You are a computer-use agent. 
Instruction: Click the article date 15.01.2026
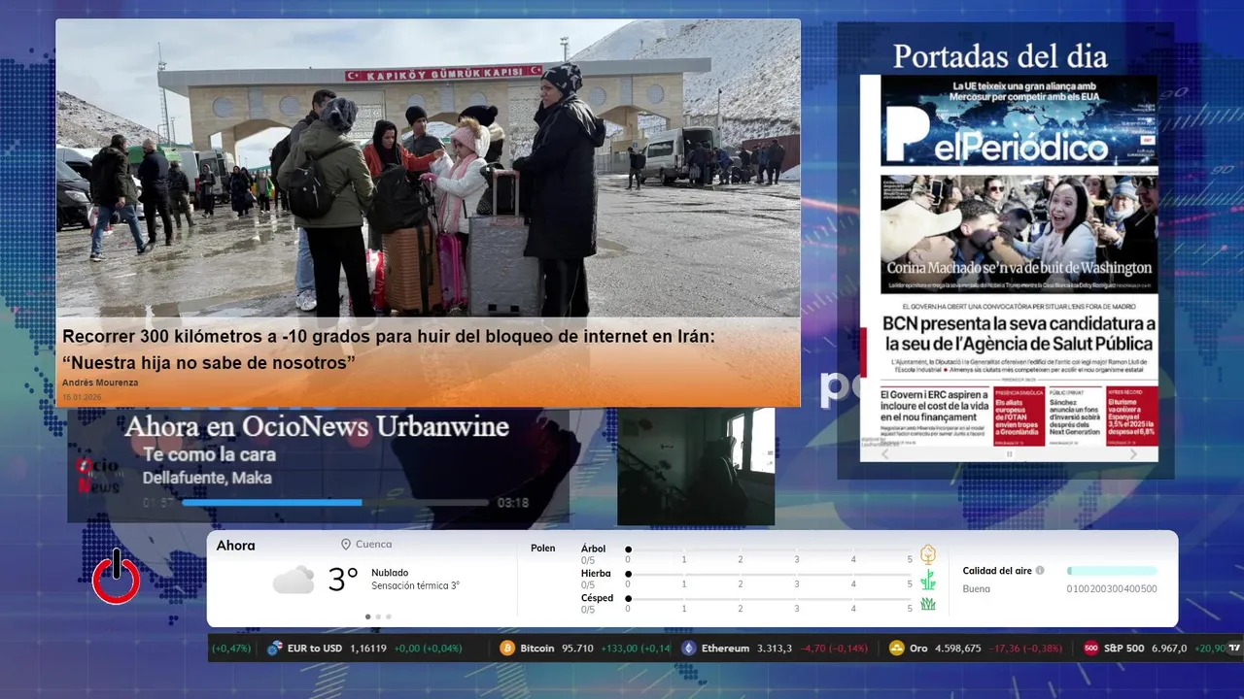coord(81,397)
